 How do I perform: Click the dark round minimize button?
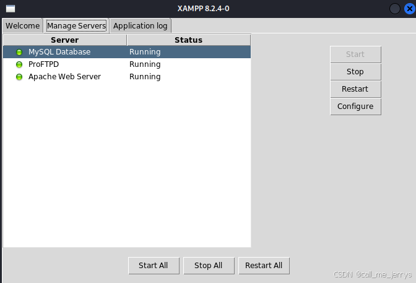pyautogui.click(x=395, y=9)
